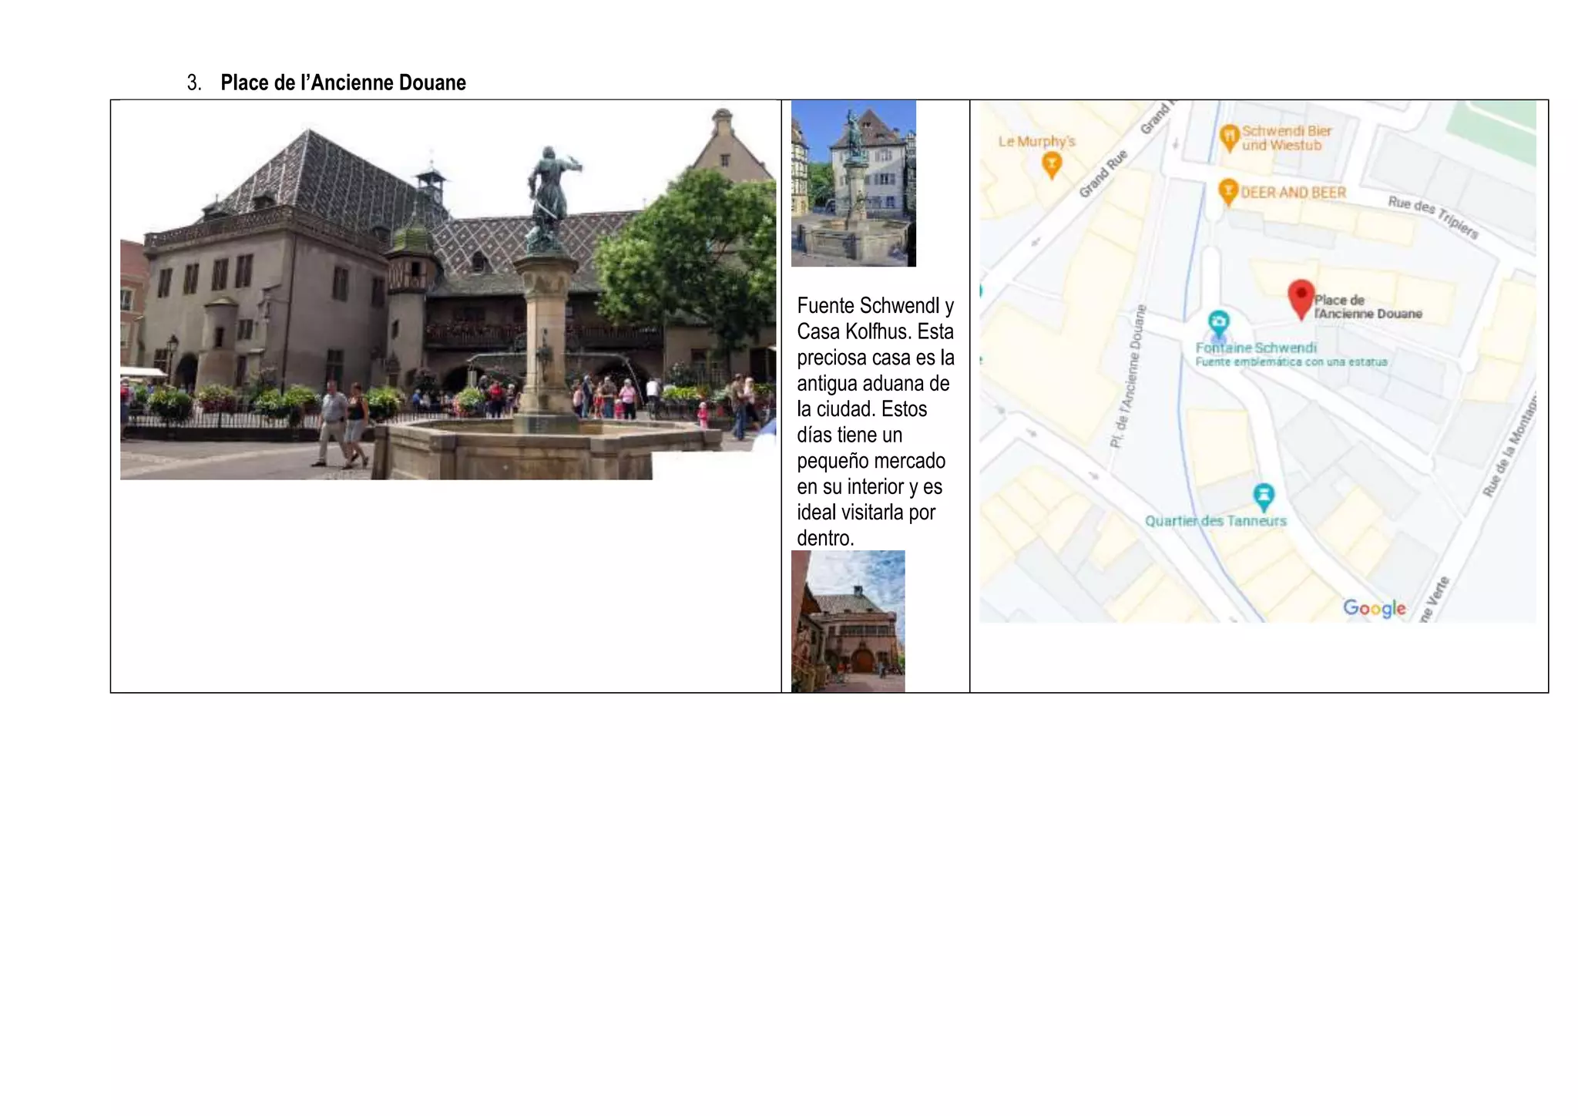Click the text 'Casa Kolfhus. Esta'
The height and width of the screenshot is (1116, 1578).
pyautogui.click(x=875, y=331)
